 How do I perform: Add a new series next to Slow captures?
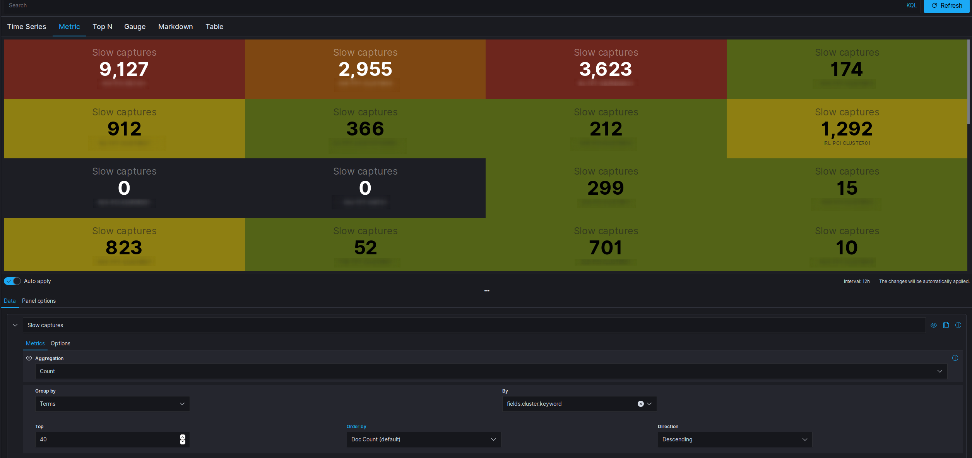[958, 325]
